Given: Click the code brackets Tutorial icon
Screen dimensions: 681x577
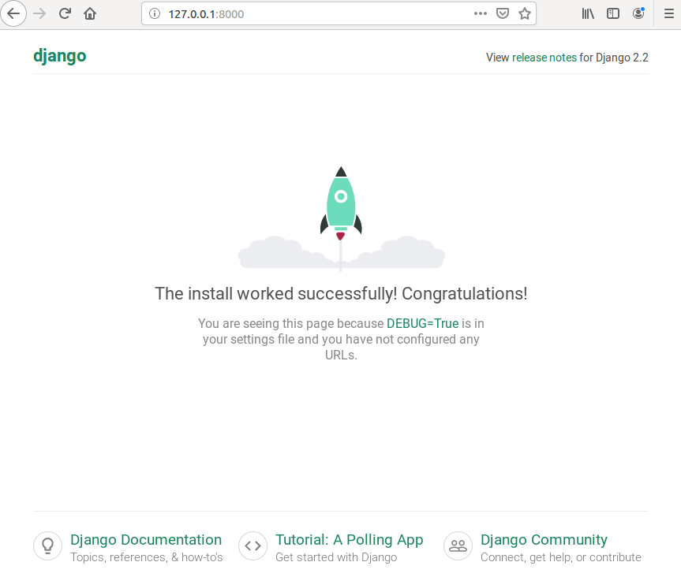Looking at the screenshot, I should 253,545.
